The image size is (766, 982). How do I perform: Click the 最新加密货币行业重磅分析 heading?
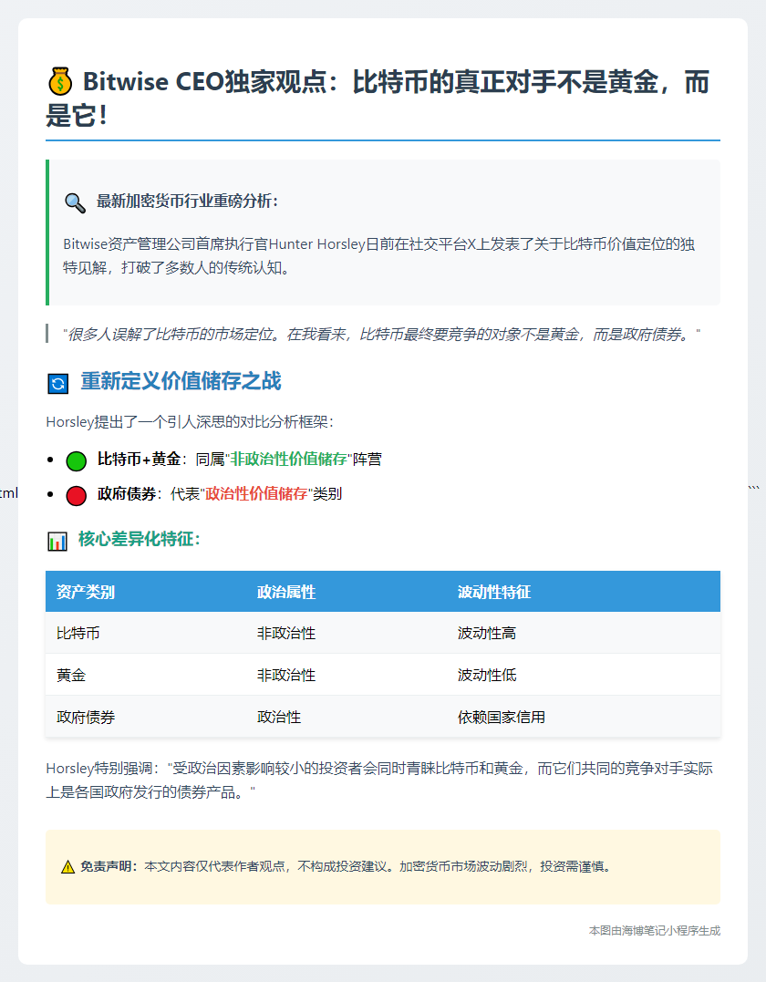[187, 201]
